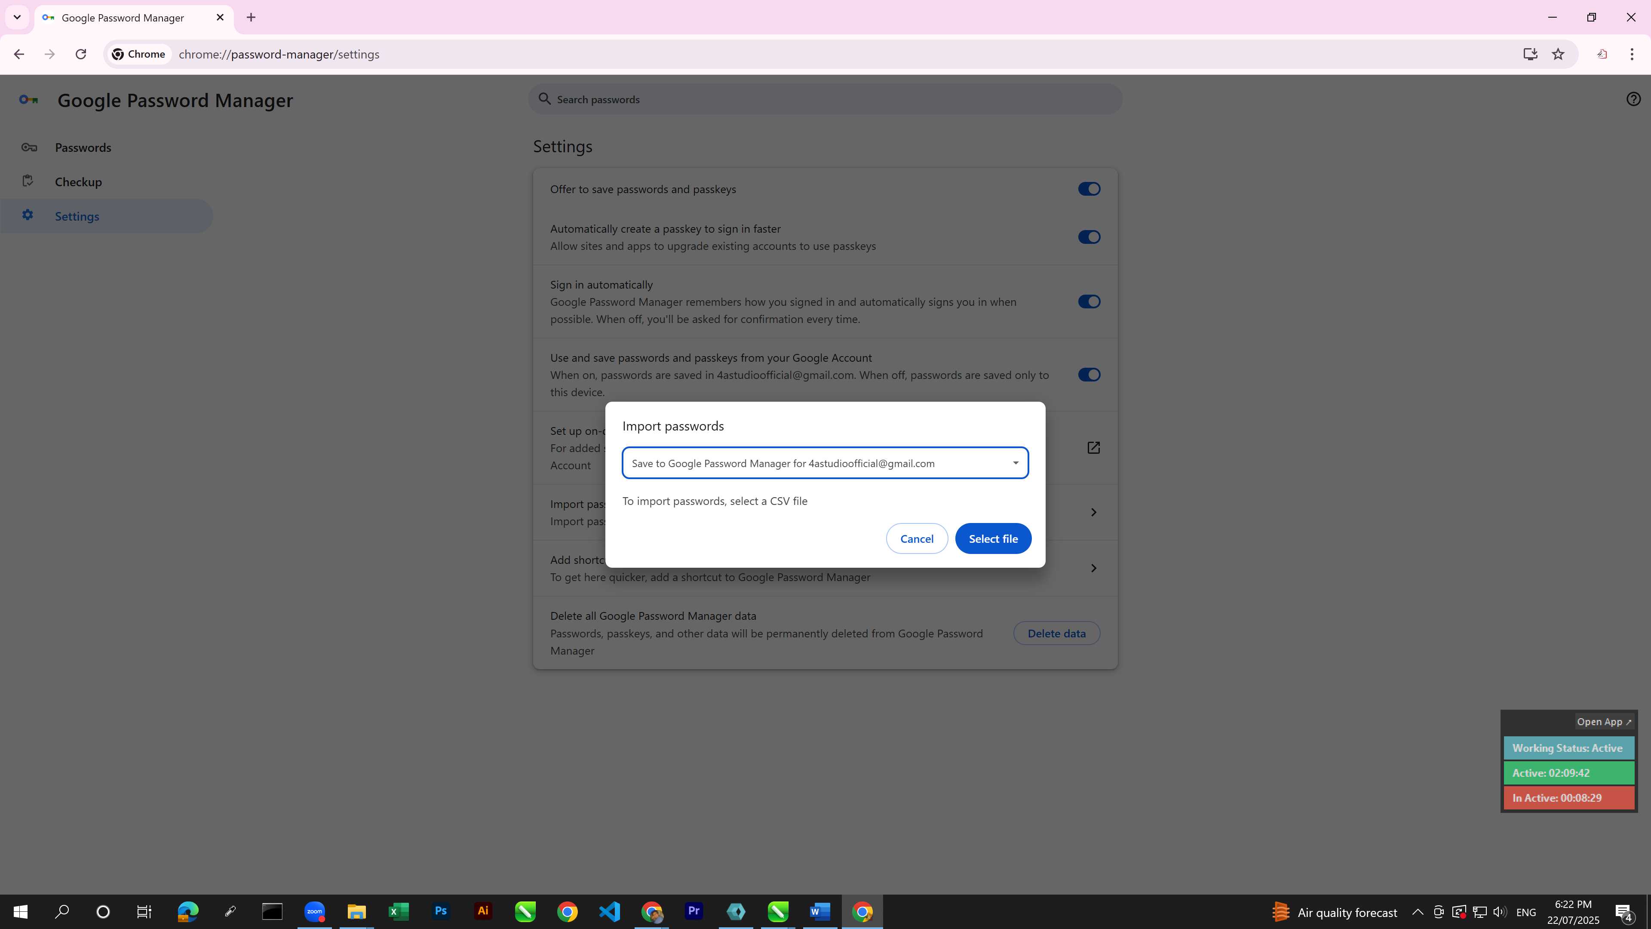Open the notifications action center
This screenshot has width=1651, height=929.
tap(1625, 912)
